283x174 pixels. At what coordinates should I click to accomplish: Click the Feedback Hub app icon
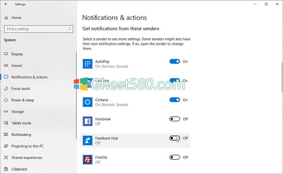(x=88, y=140)
